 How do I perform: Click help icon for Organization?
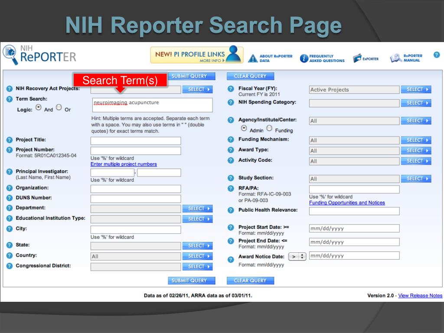(10, 188)
